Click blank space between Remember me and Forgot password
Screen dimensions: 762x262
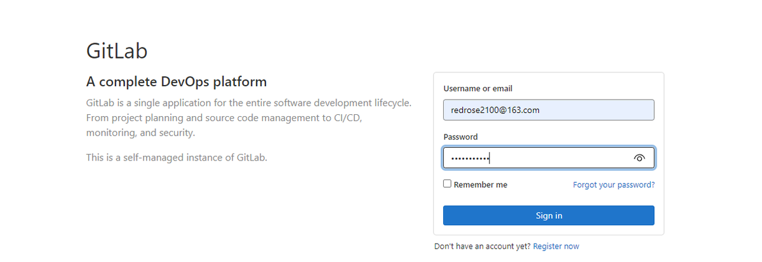(540, 185)
